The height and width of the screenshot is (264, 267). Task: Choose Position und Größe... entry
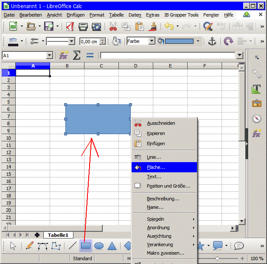coord(164,186)
